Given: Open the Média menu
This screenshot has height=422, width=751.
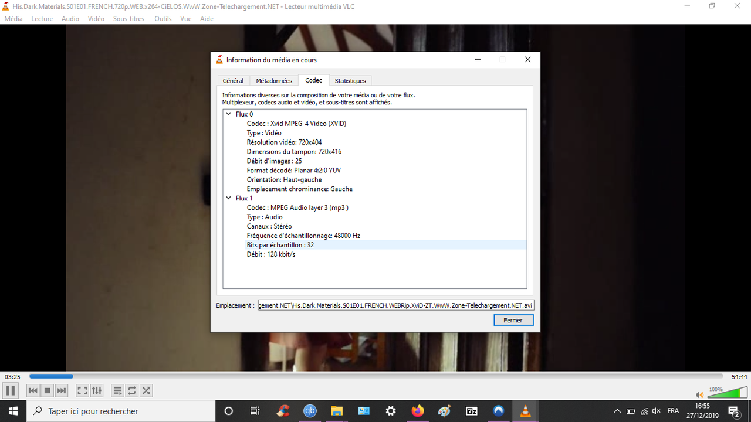Looking at the screenshot, I should pos(13,19).
